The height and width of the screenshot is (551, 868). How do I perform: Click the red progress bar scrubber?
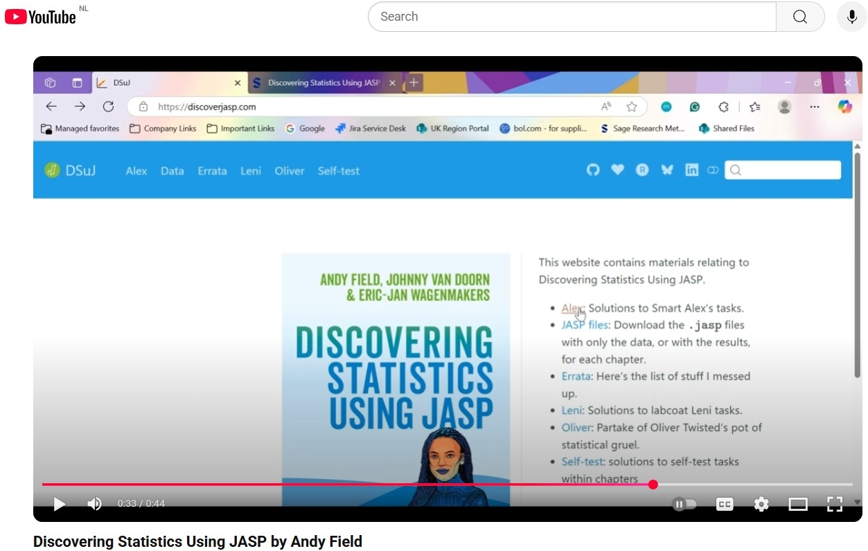point(653,485)
